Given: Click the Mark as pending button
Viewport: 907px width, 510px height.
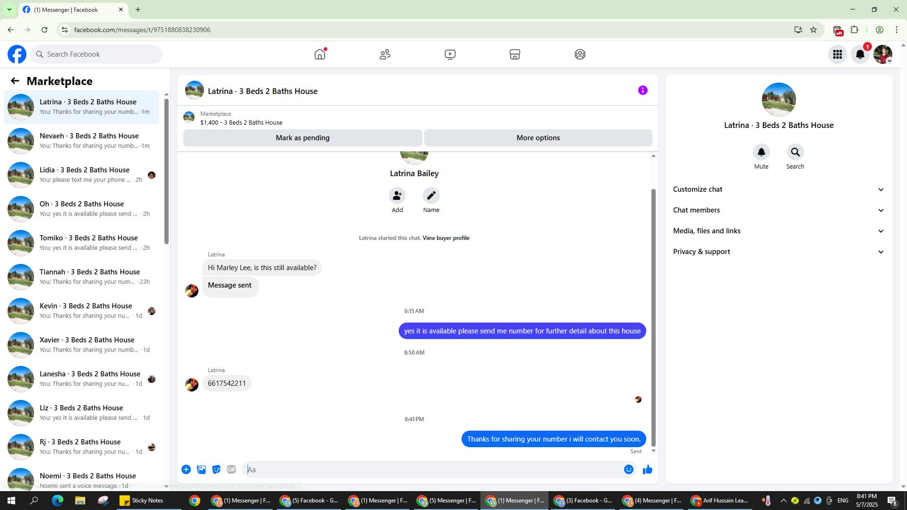Looking at the screenshot, I should click(302, 138).
